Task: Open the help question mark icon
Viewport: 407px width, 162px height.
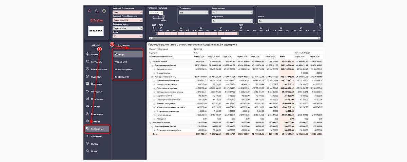Action: (x=104, y=11)
